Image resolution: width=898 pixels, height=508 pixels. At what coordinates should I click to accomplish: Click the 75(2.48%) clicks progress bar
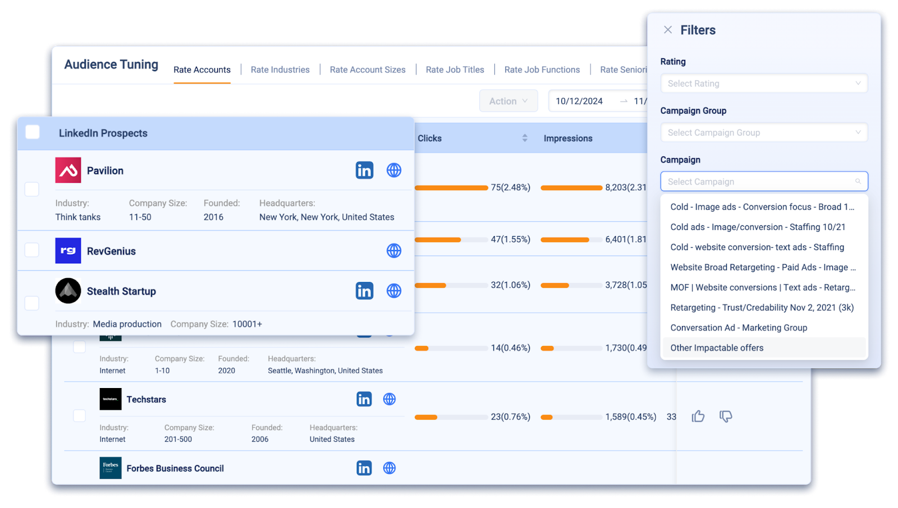tap(451, 188)
